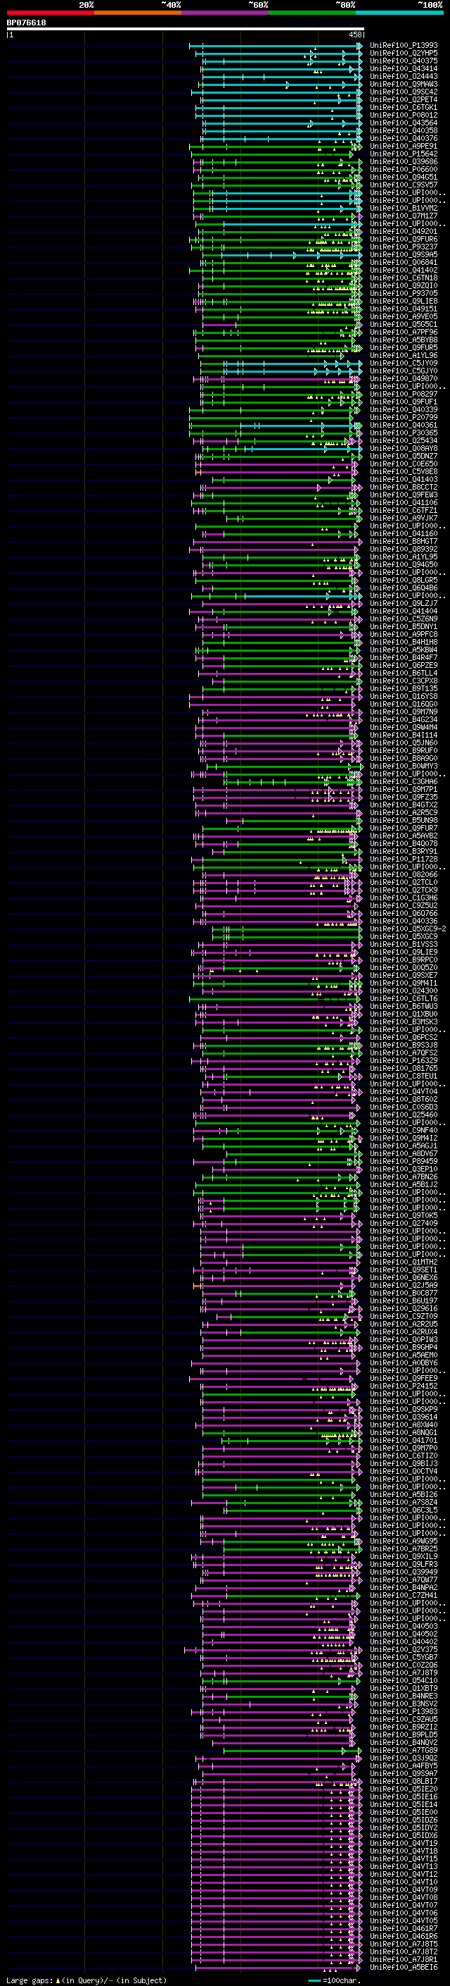The height and width of the screenshot is (1986, 450).
Task: Click the cyan =100char scale bar
Action: [314, 1980]
